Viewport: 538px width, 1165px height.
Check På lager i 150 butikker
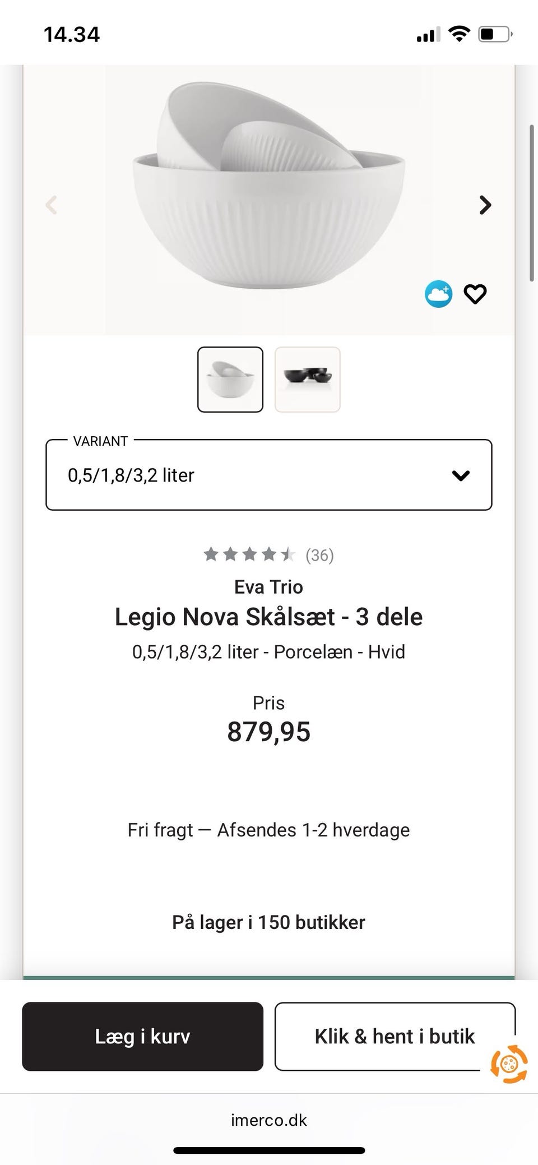(x=268, y=922)
